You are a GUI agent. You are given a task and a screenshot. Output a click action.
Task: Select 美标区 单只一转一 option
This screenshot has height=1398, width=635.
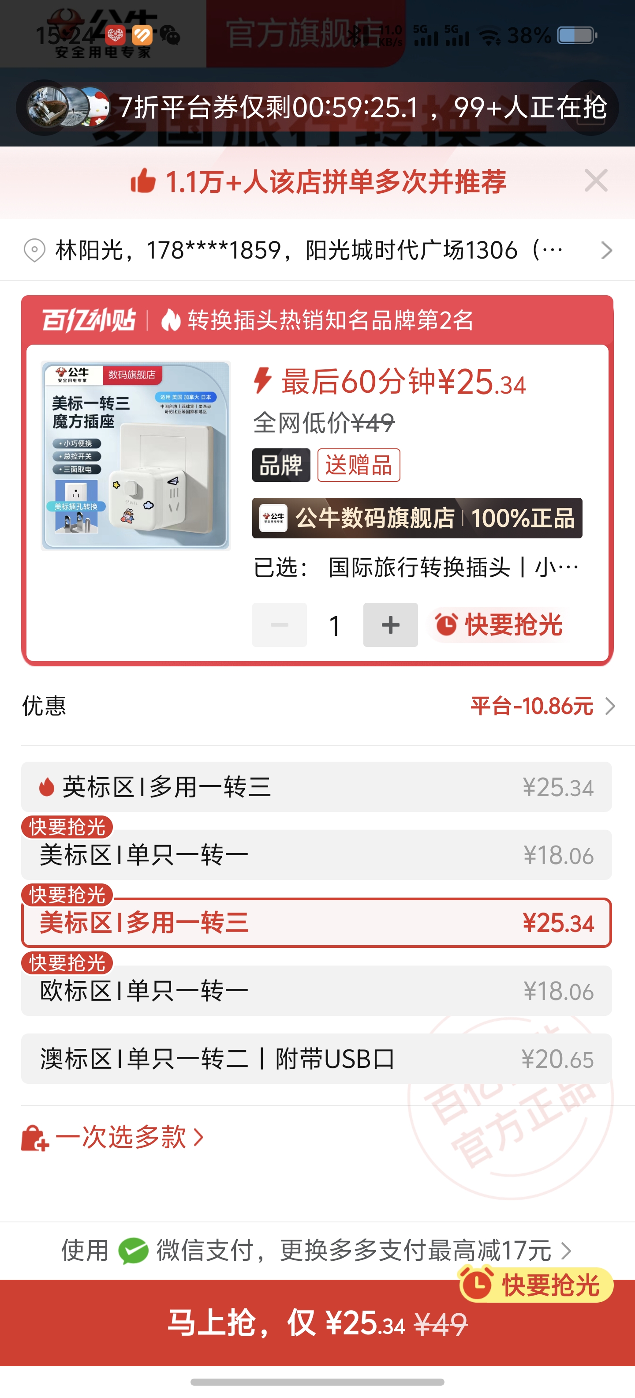point(316,855)
